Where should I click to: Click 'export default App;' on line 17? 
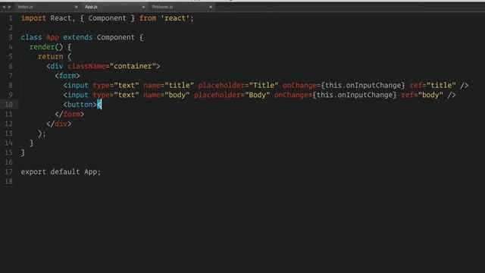coord(61,172)
